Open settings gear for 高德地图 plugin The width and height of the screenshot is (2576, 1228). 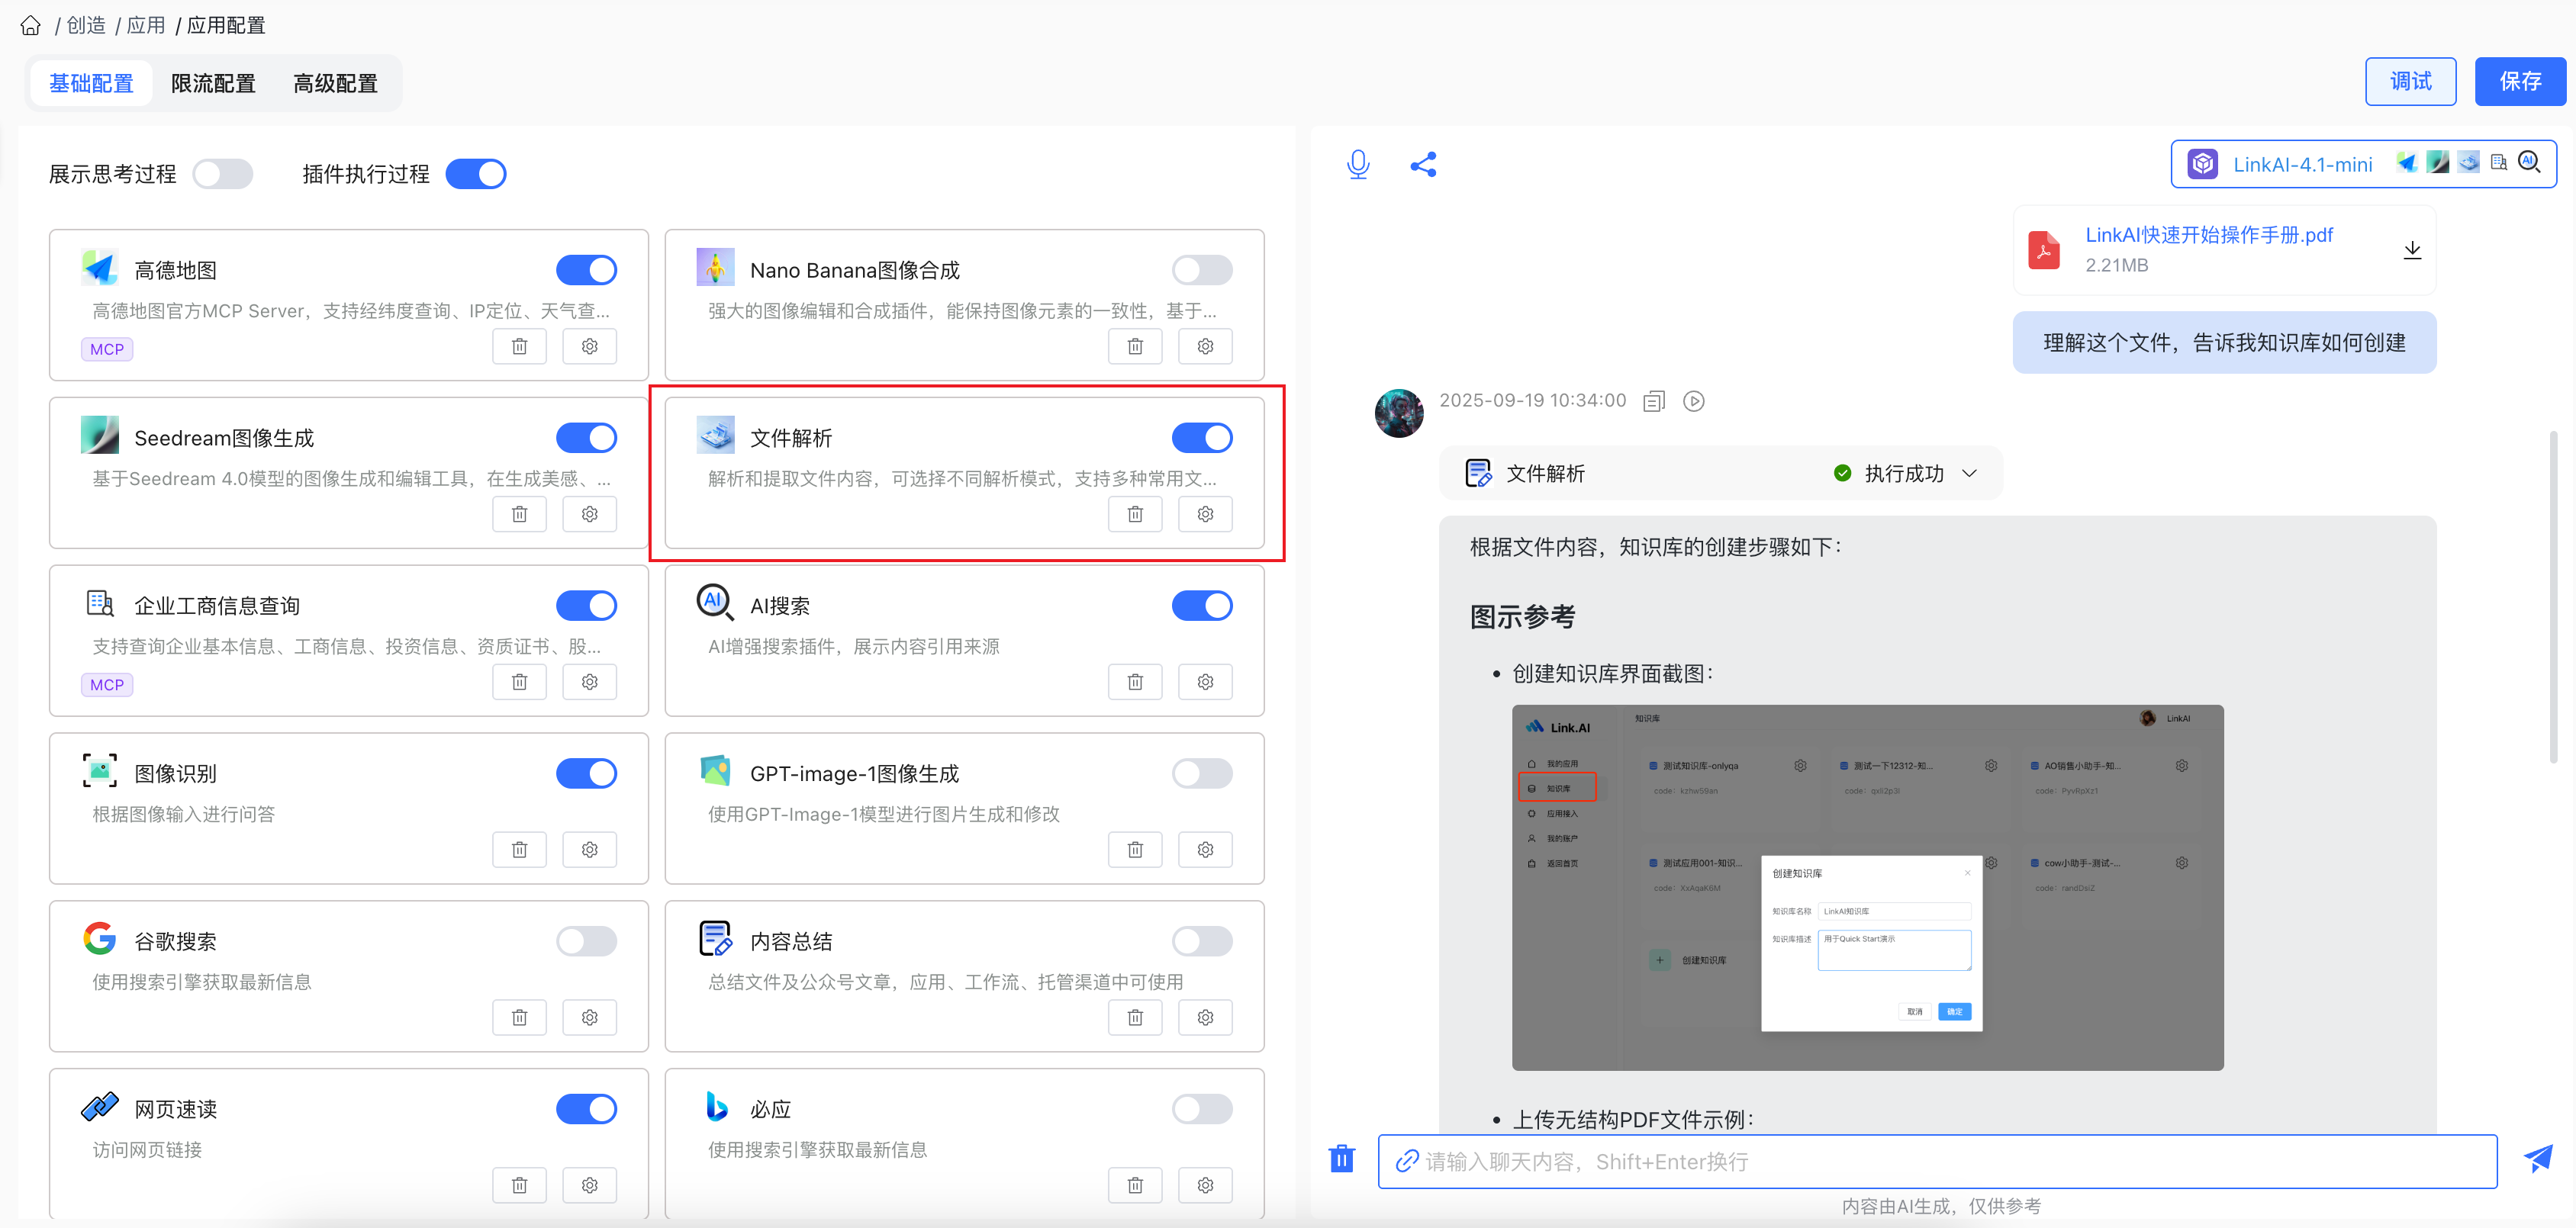[589, 346]
